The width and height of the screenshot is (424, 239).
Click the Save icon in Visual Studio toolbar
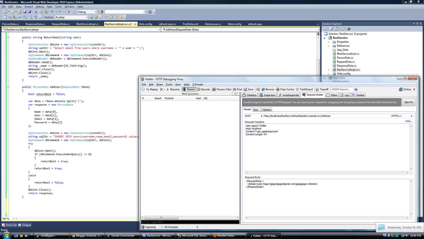[x=25, y=12]
